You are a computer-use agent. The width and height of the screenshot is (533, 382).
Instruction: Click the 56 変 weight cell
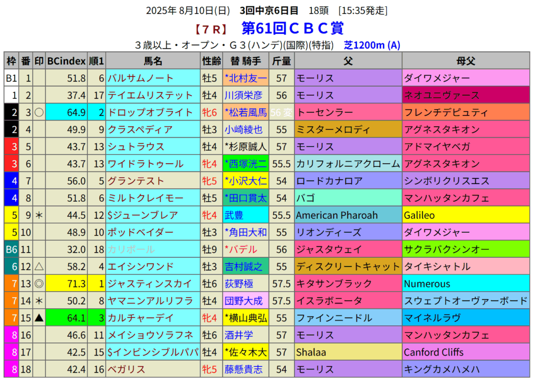click(282, 112)
